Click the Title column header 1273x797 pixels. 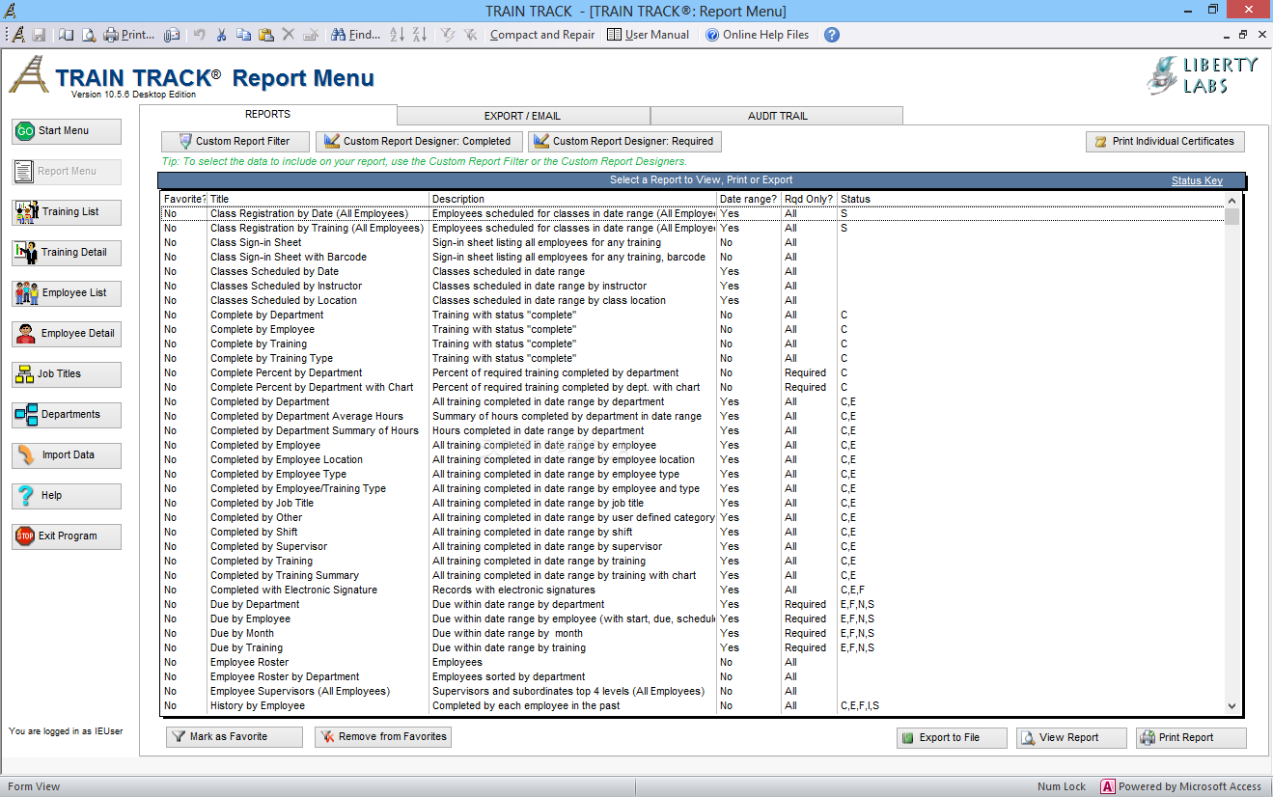tap(318, 199)
